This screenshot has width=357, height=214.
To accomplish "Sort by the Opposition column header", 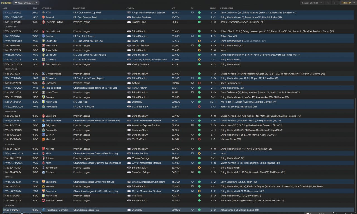I will pyautogui.click(x=47, y=8).
